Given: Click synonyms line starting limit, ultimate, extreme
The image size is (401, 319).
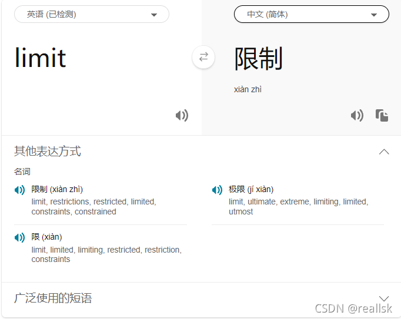Looking at the screenshot, I should pos(299,207).
